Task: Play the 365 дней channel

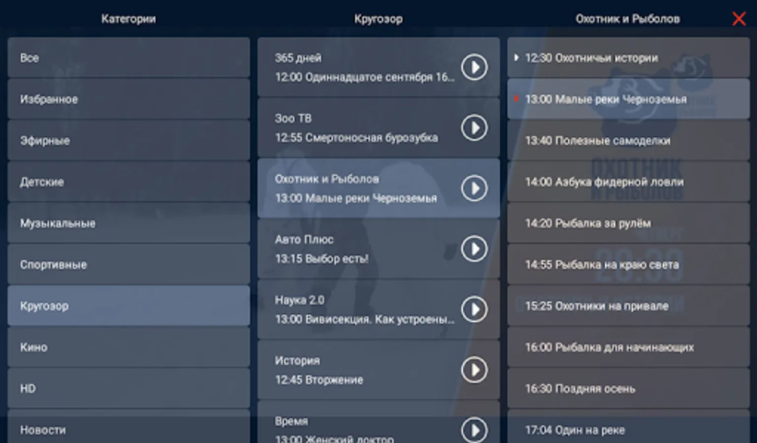Action: tap(474, 67)
